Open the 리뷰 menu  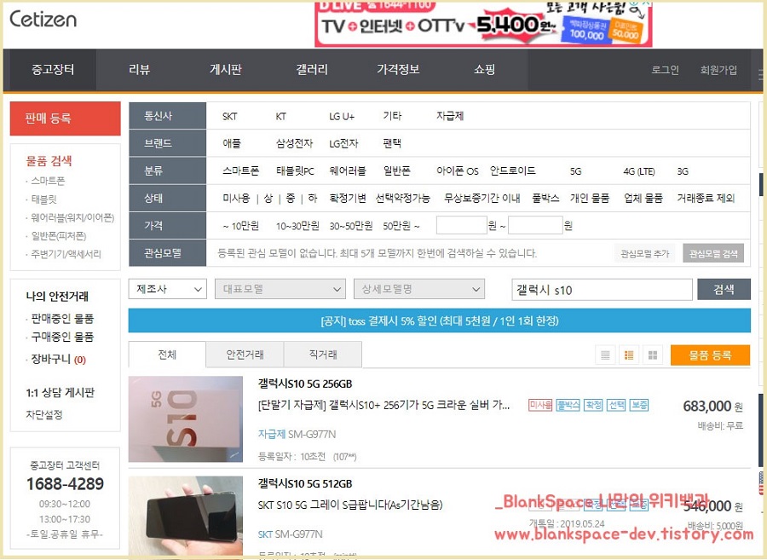point(140,69)
